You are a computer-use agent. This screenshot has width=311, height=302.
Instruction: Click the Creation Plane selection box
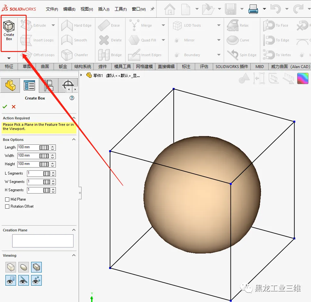(43, 241)
